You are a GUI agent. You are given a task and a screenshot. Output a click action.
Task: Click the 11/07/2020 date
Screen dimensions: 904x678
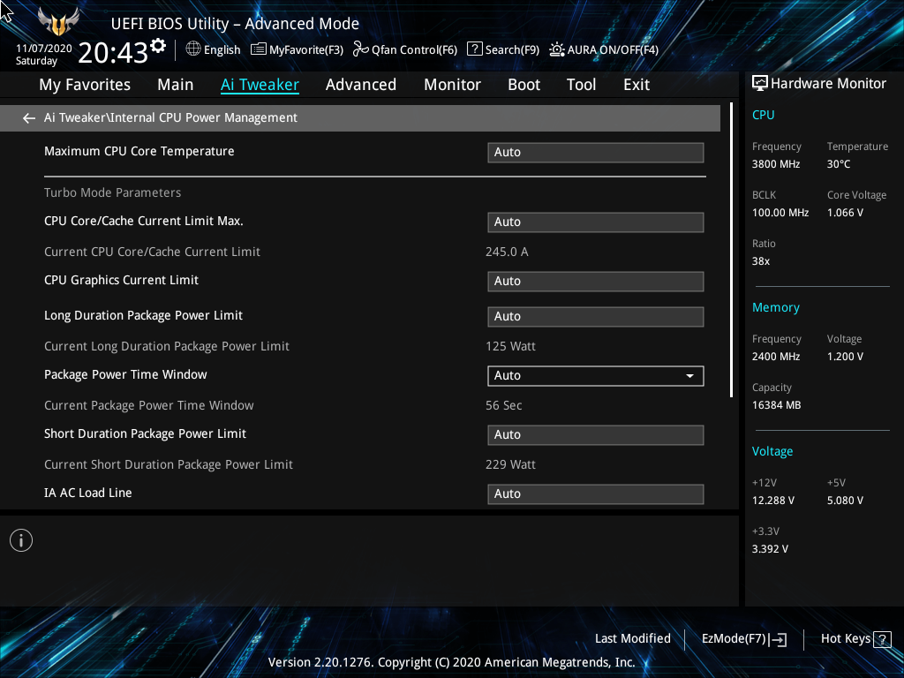(x=44, y=49)
